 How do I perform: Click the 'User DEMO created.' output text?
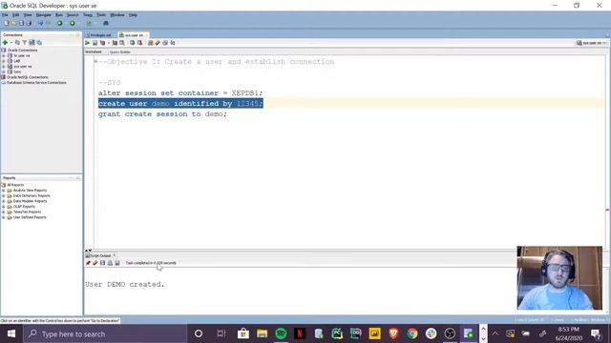tap(125, 284)
